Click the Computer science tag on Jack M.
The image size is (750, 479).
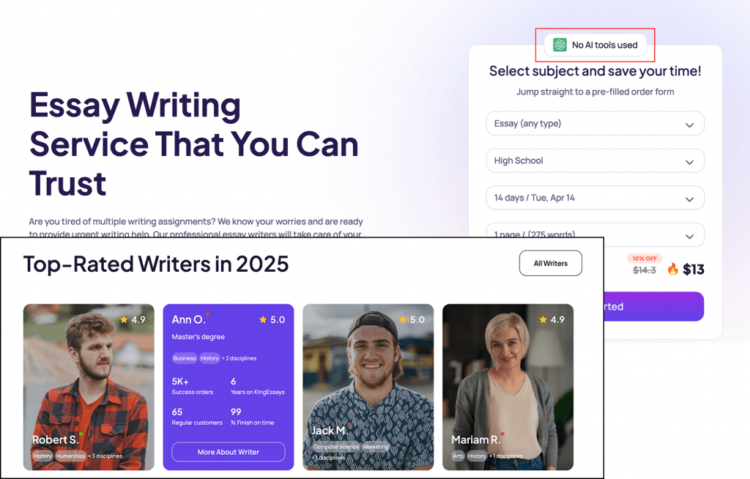coord(335,447)
